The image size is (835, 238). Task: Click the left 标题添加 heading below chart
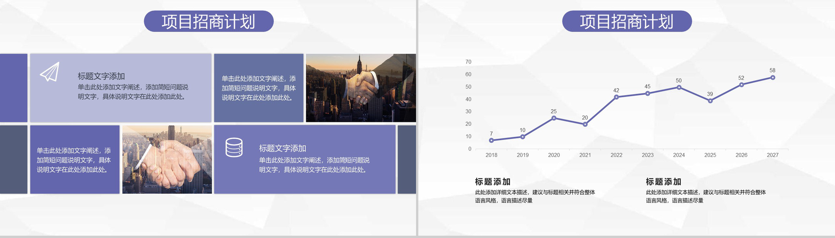tap(493, 182)
